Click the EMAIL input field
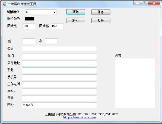The width and height of the screenshot is (162, 124). click(x=59, y=91)
